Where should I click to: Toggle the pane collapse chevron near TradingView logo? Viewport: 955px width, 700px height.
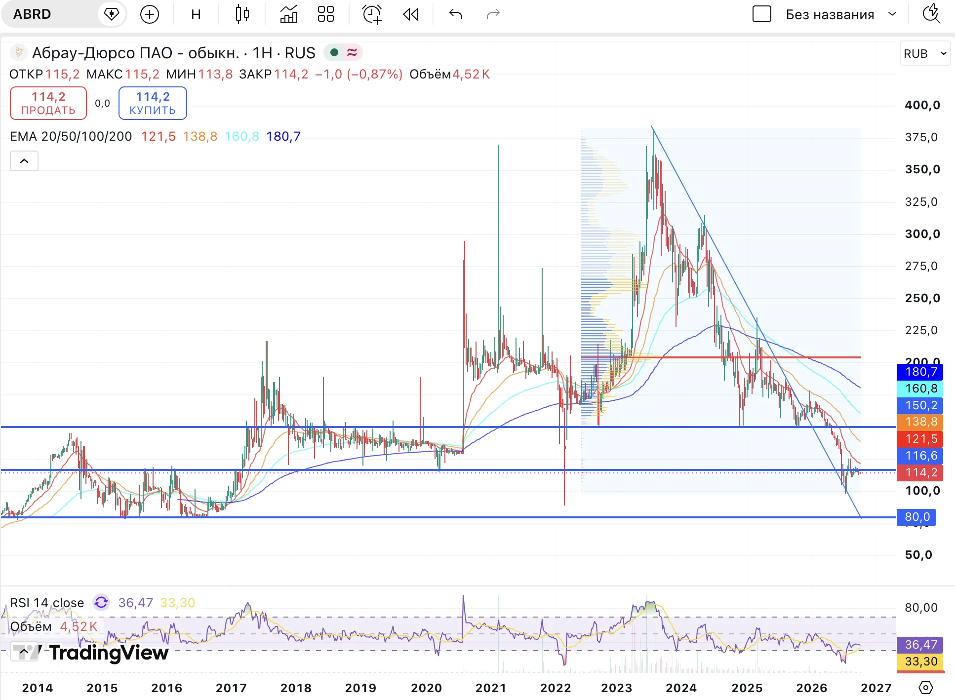point(24,652)
